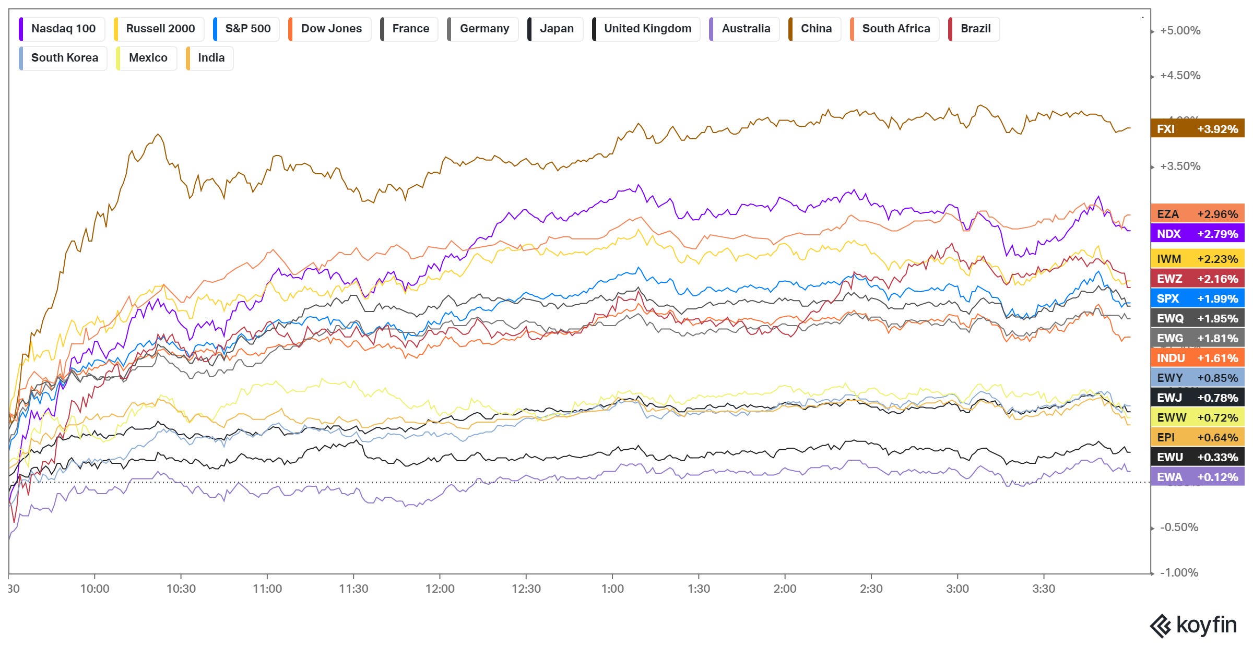The height and width of the screenshot is (647, 1253).
Task: Select the EWU +0.33% price tag
Action: (1197, 457)
